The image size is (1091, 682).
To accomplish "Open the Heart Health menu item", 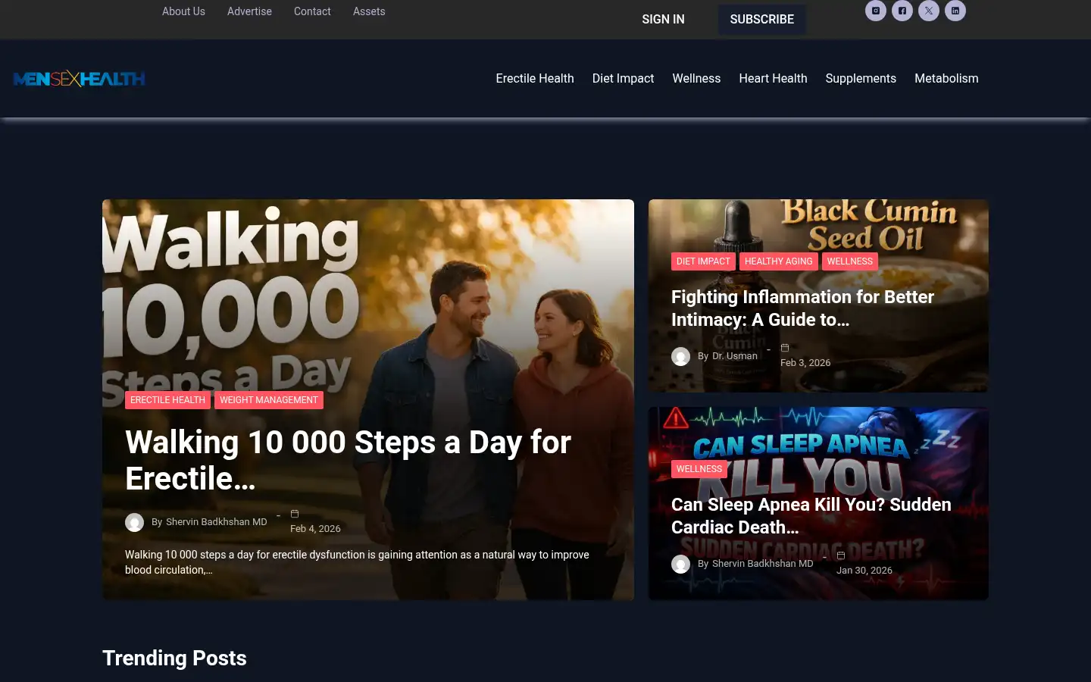I will click(x=773, y=79).
